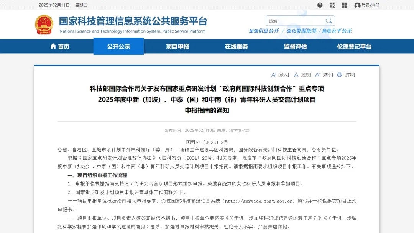Click the search magnifier icon
Image resolution: width=414 pixels, height=233 pixels.
pyautogui.click(x=329, y=21)
